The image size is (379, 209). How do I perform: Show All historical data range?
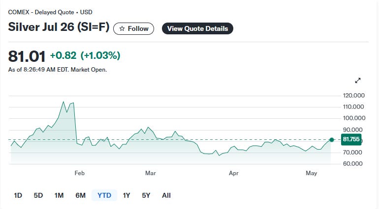pos(166,195)
